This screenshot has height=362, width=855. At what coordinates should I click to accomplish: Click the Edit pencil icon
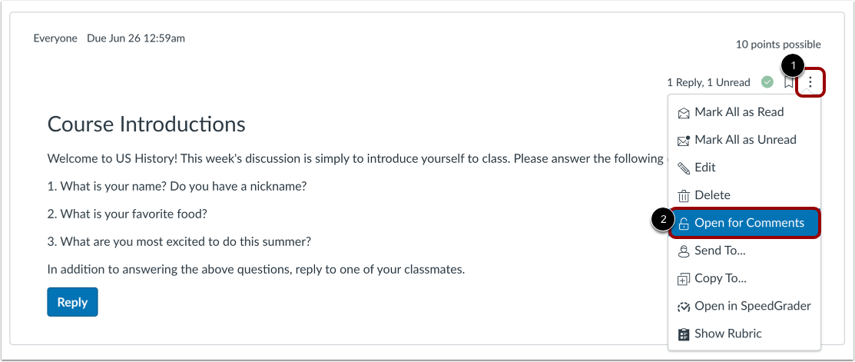click(x=683, y=168)
